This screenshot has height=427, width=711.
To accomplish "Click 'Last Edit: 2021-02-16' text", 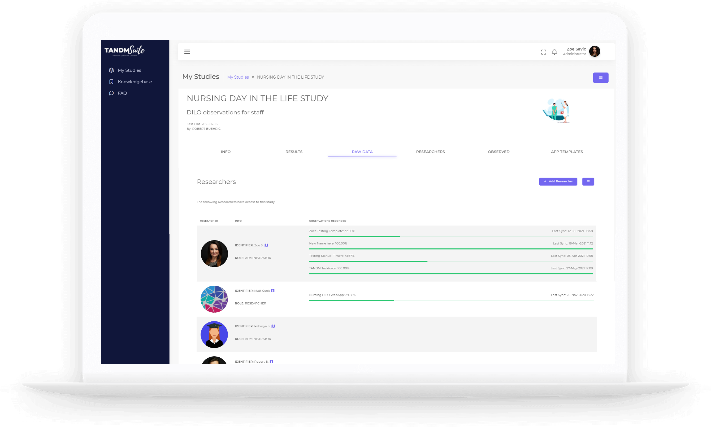I will (x=202, y=124).
